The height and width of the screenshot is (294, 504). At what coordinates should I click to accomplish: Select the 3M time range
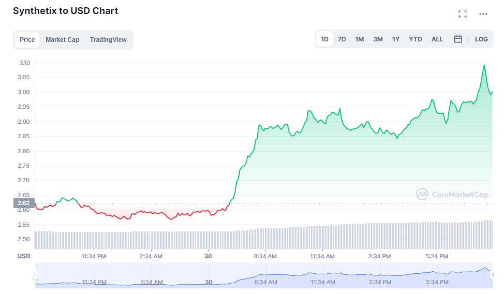pos(378,39)
